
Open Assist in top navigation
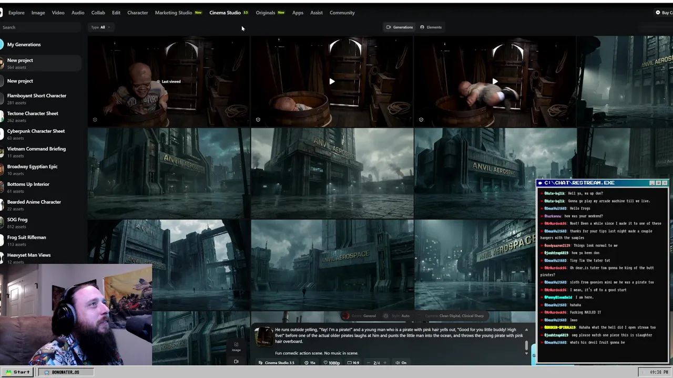pos(317,13)
